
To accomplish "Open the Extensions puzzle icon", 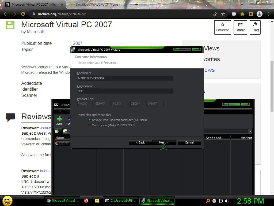I will [242, 14].
